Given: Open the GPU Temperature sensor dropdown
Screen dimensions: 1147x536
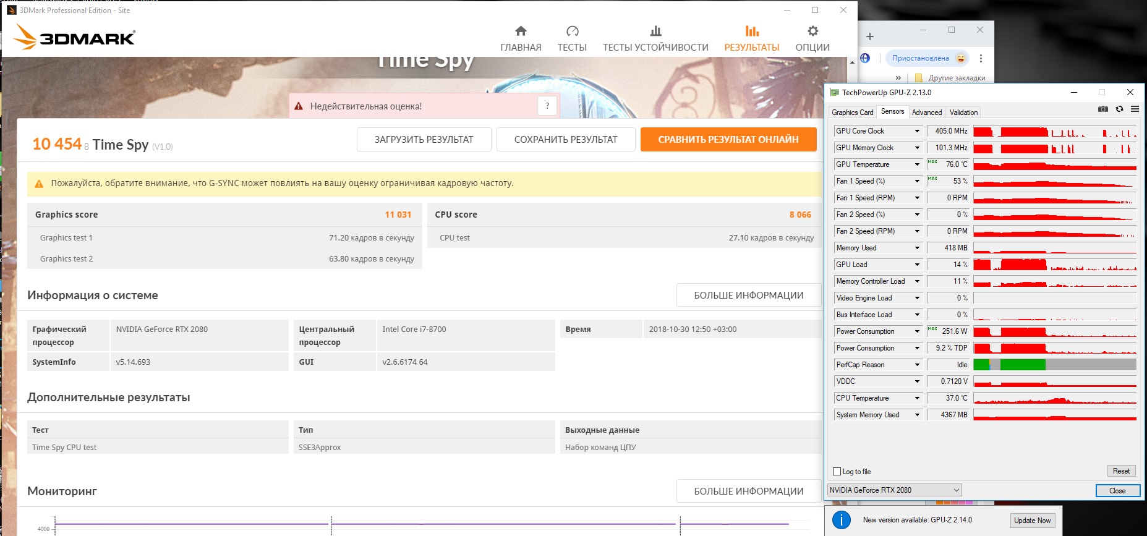Looking at the screenshot, I should pyautogui.click(x=918, y=164).
